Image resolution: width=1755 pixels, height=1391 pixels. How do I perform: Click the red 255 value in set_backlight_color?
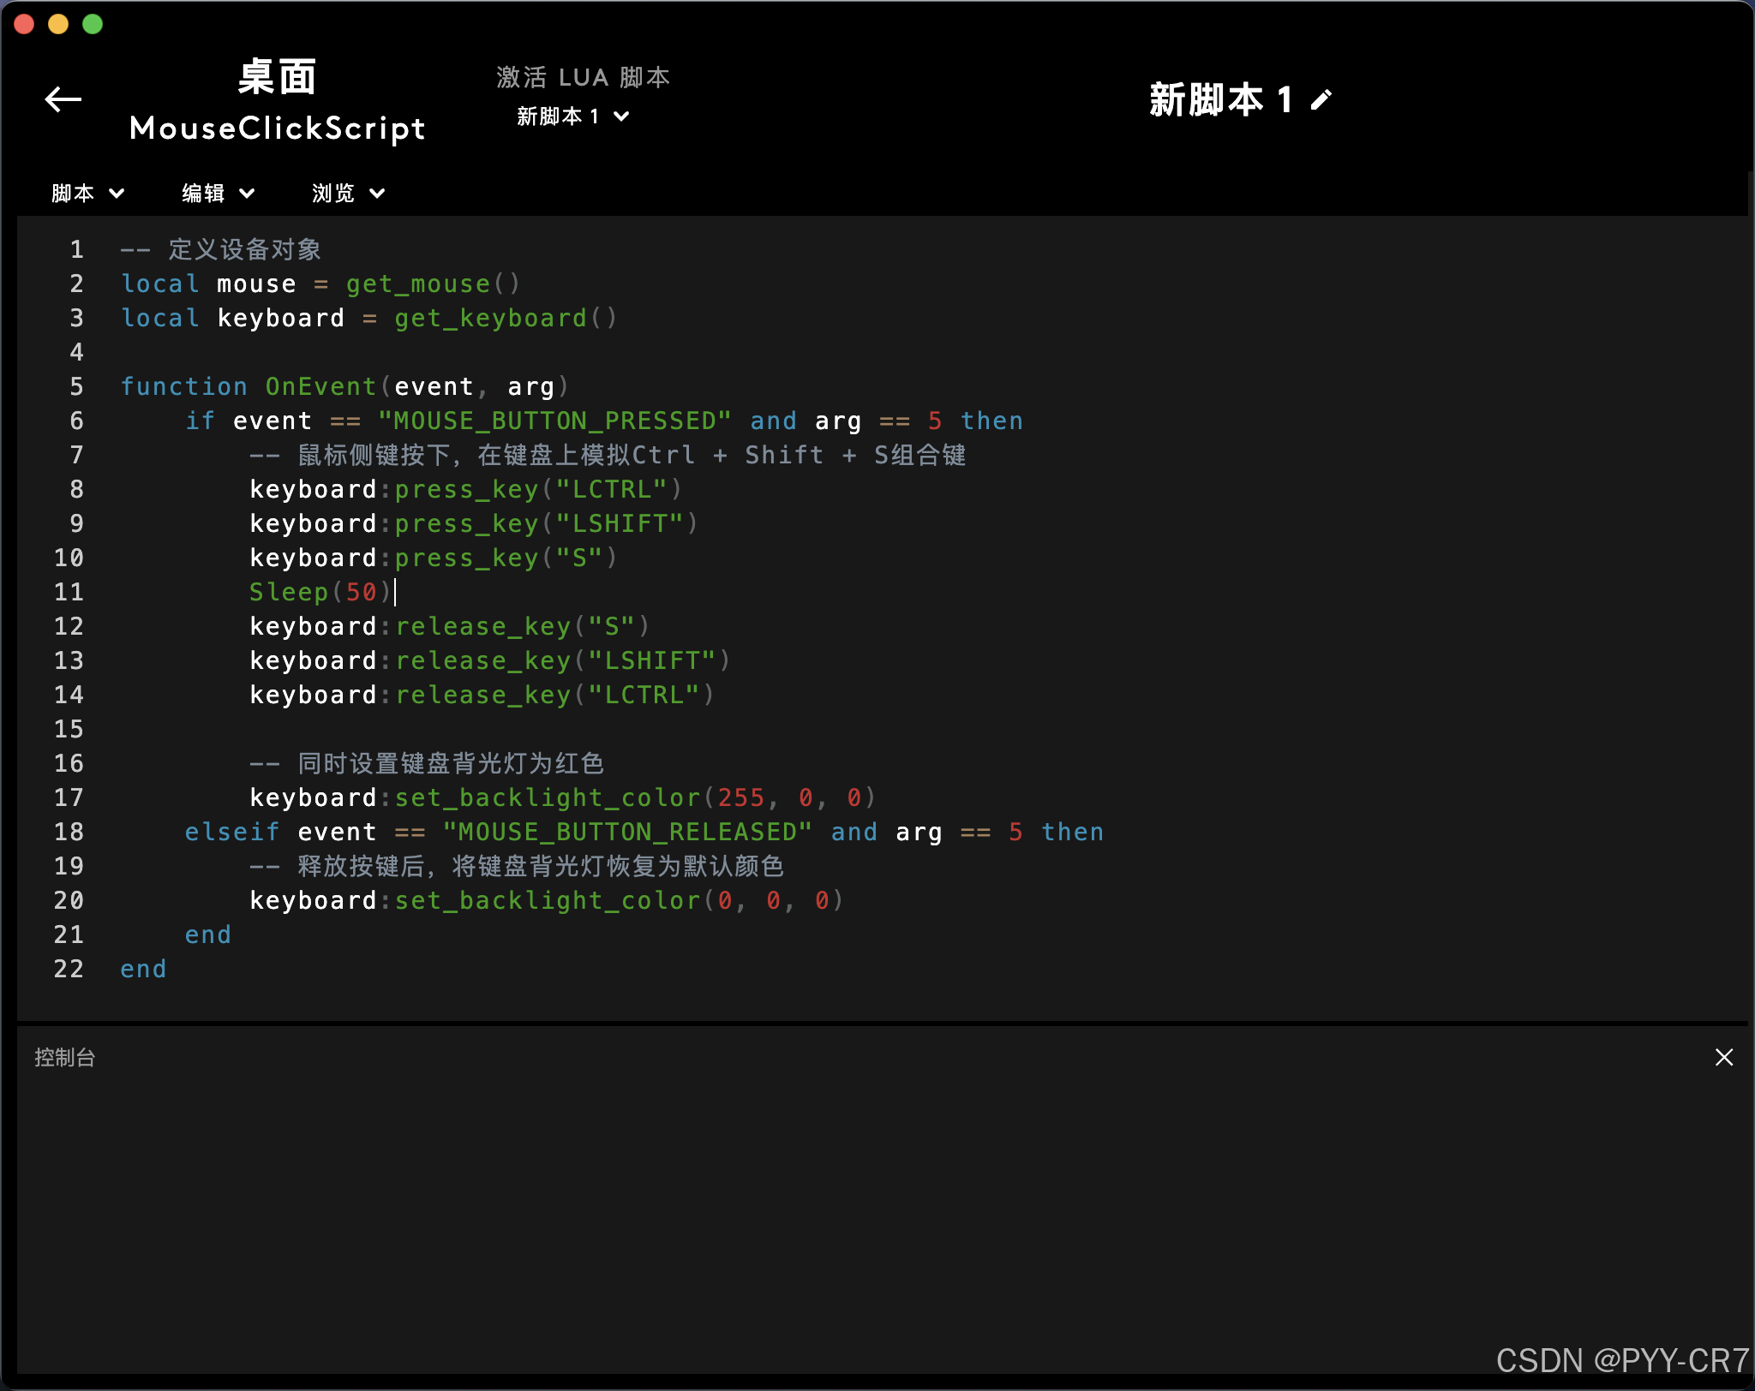pos(743,797)
